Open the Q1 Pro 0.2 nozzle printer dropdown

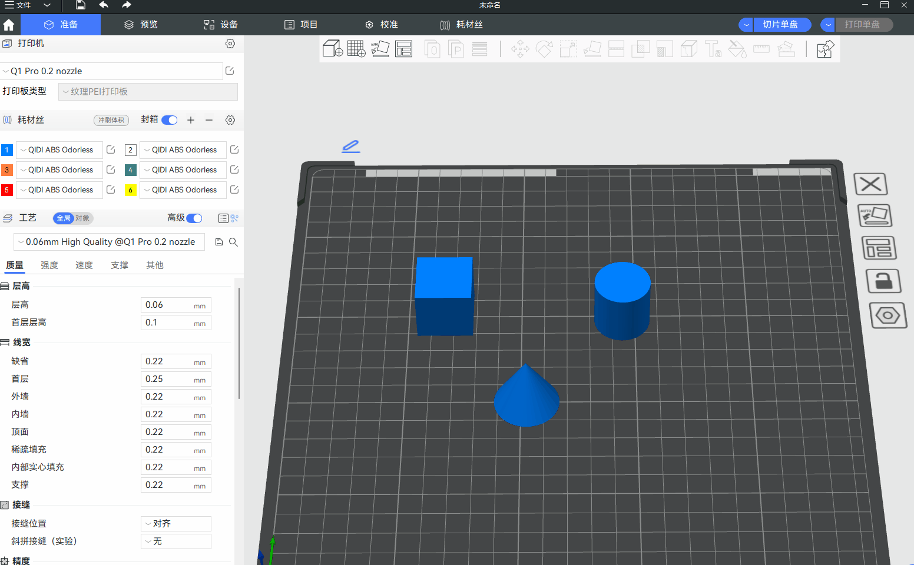click(112, 71)
